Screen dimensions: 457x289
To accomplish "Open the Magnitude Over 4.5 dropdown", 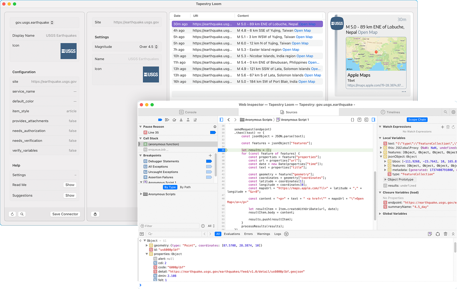I will point(148,47).
